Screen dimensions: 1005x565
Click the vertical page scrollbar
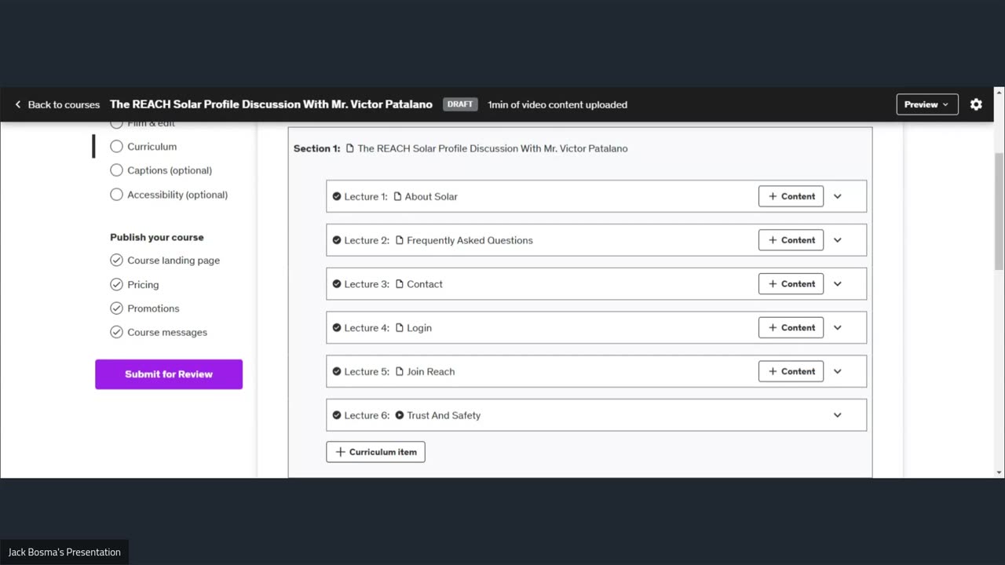tap(999, 212)
